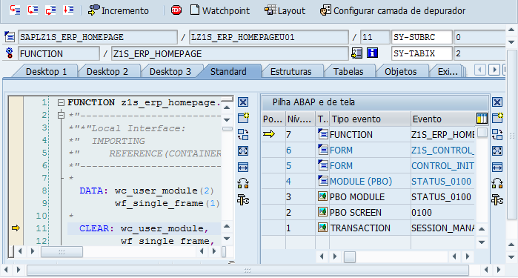518x278 pixels.
Task: Close the source code tool panel
Action: [x=243, y=102]
